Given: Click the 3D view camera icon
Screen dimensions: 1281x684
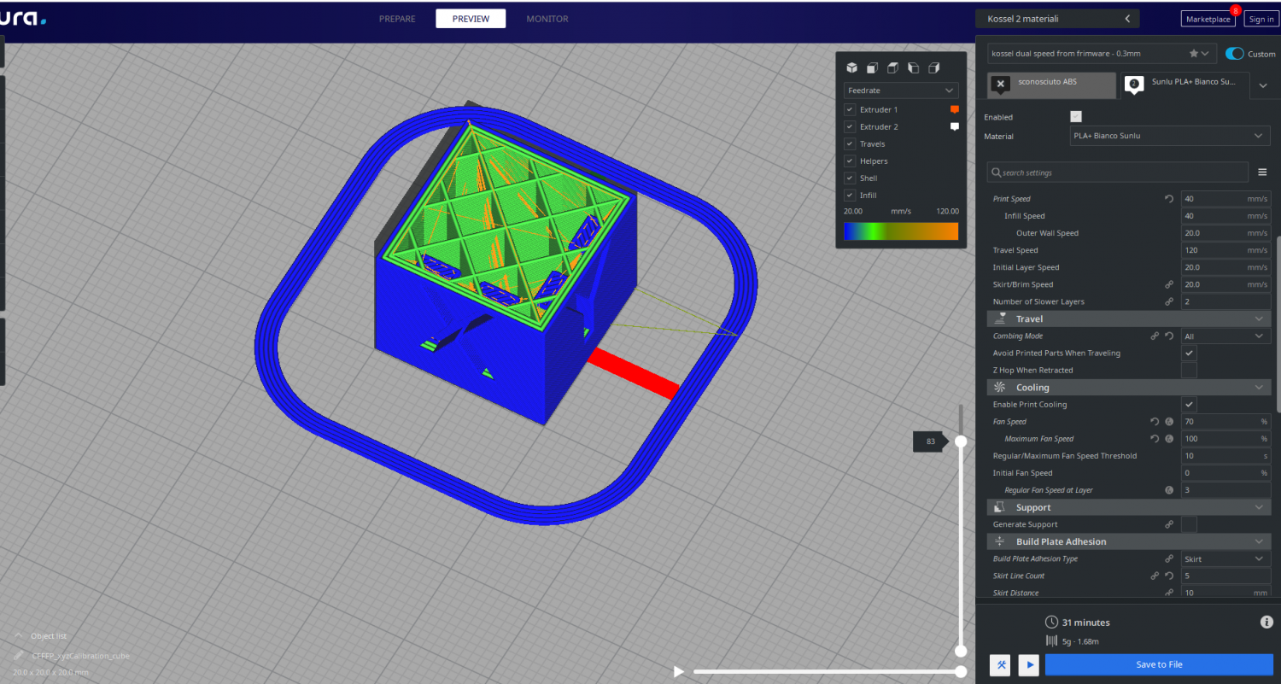Looking at the screenshot, I should click(851, 68).
